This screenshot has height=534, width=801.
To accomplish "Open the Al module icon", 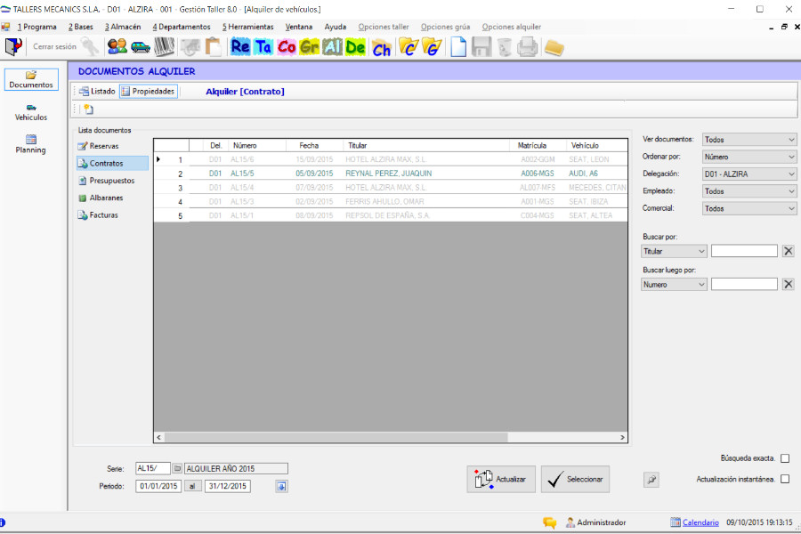I will 332,47.
